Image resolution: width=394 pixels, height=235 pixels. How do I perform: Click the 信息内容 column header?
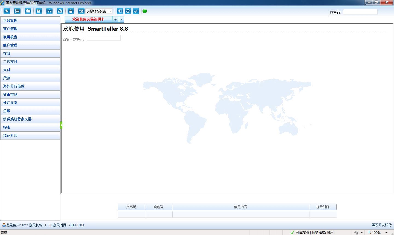tap(241, 207)
